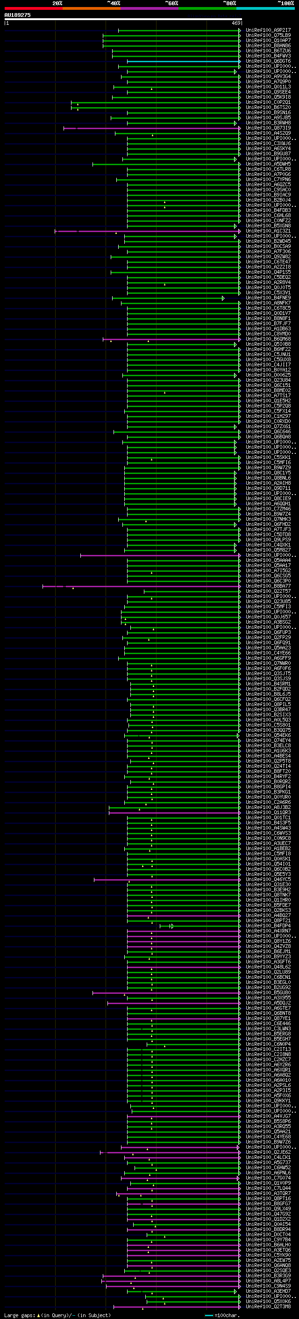299x1319 pixels.
Task: Select hit UniRef100_B2B0J4
Action: 268,200
